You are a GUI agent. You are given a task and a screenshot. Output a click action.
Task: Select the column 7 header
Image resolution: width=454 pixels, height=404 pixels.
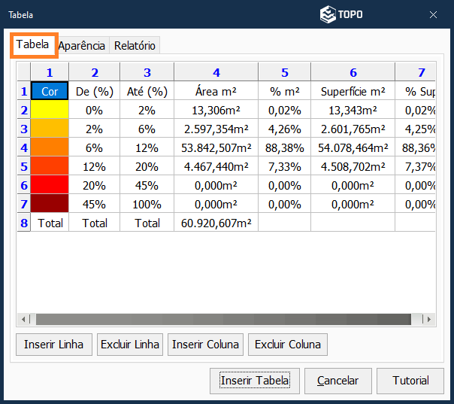click(416, 72)
